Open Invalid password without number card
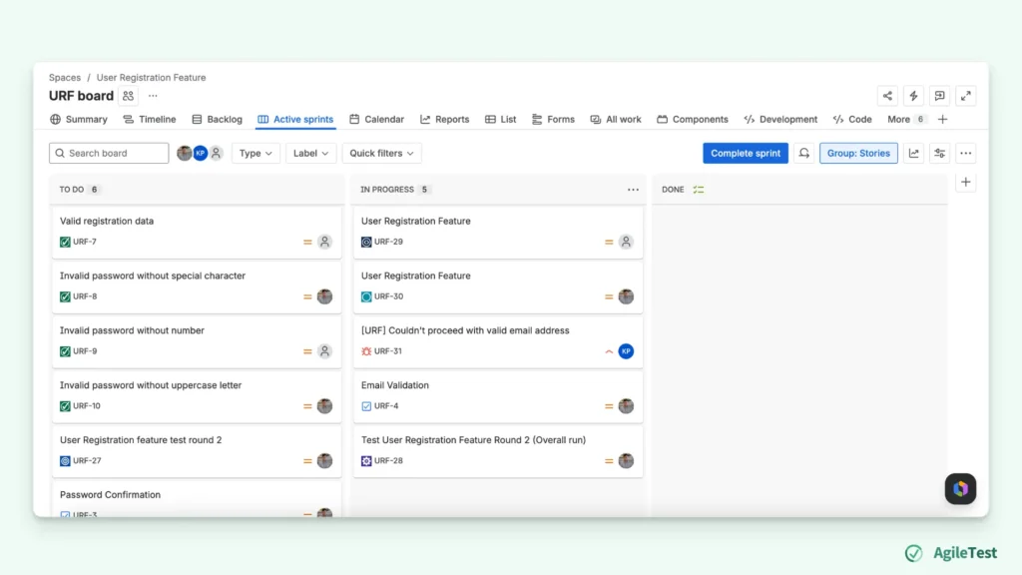1022x575 pixels. coord(197,341)
